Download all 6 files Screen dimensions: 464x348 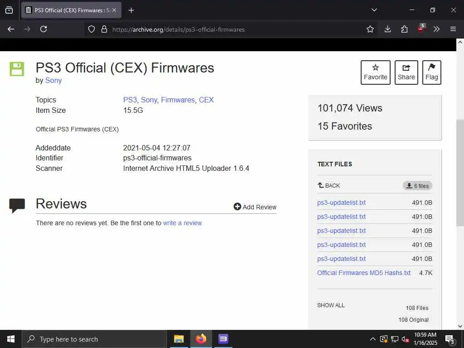coord(417,186)
